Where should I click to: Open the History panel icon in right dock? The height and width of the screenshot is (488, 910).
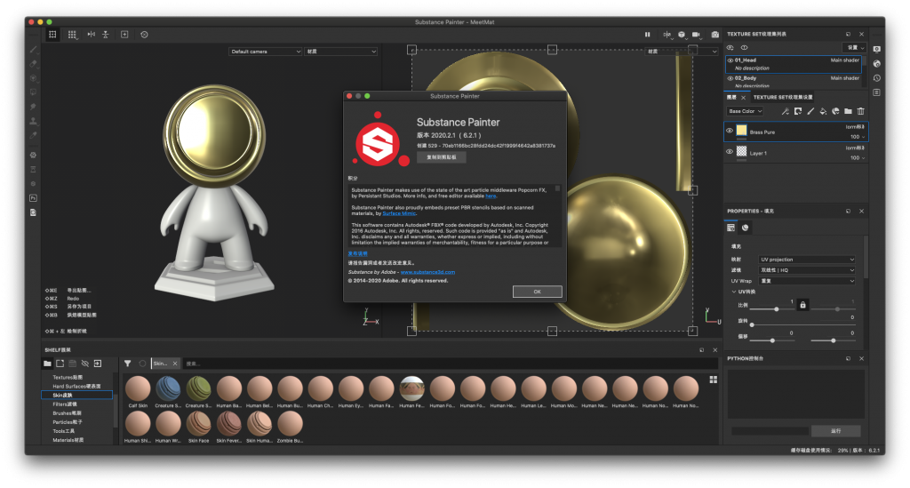[x=877, y=78]
